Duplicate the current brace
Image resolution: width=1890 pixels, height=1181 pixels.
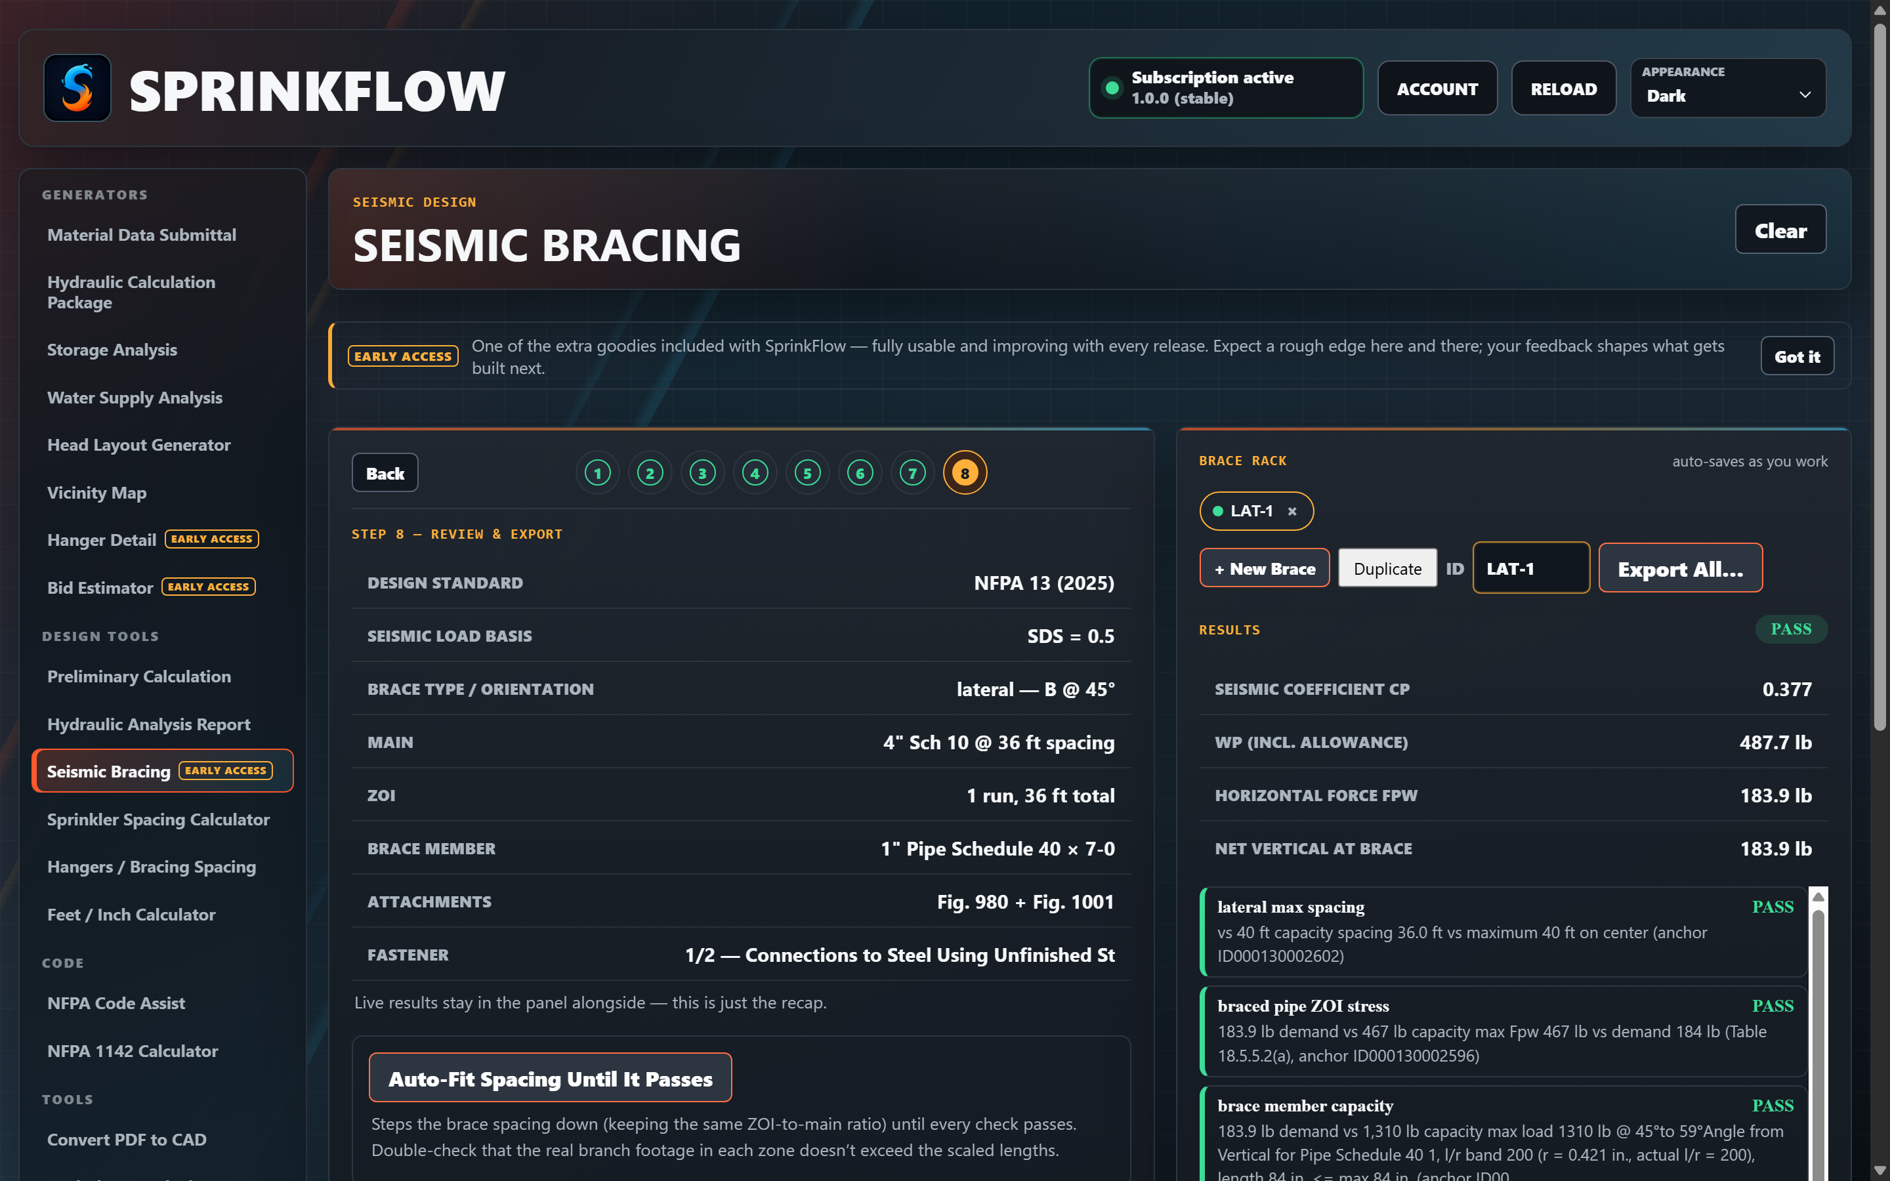[x=1387, y=568]
